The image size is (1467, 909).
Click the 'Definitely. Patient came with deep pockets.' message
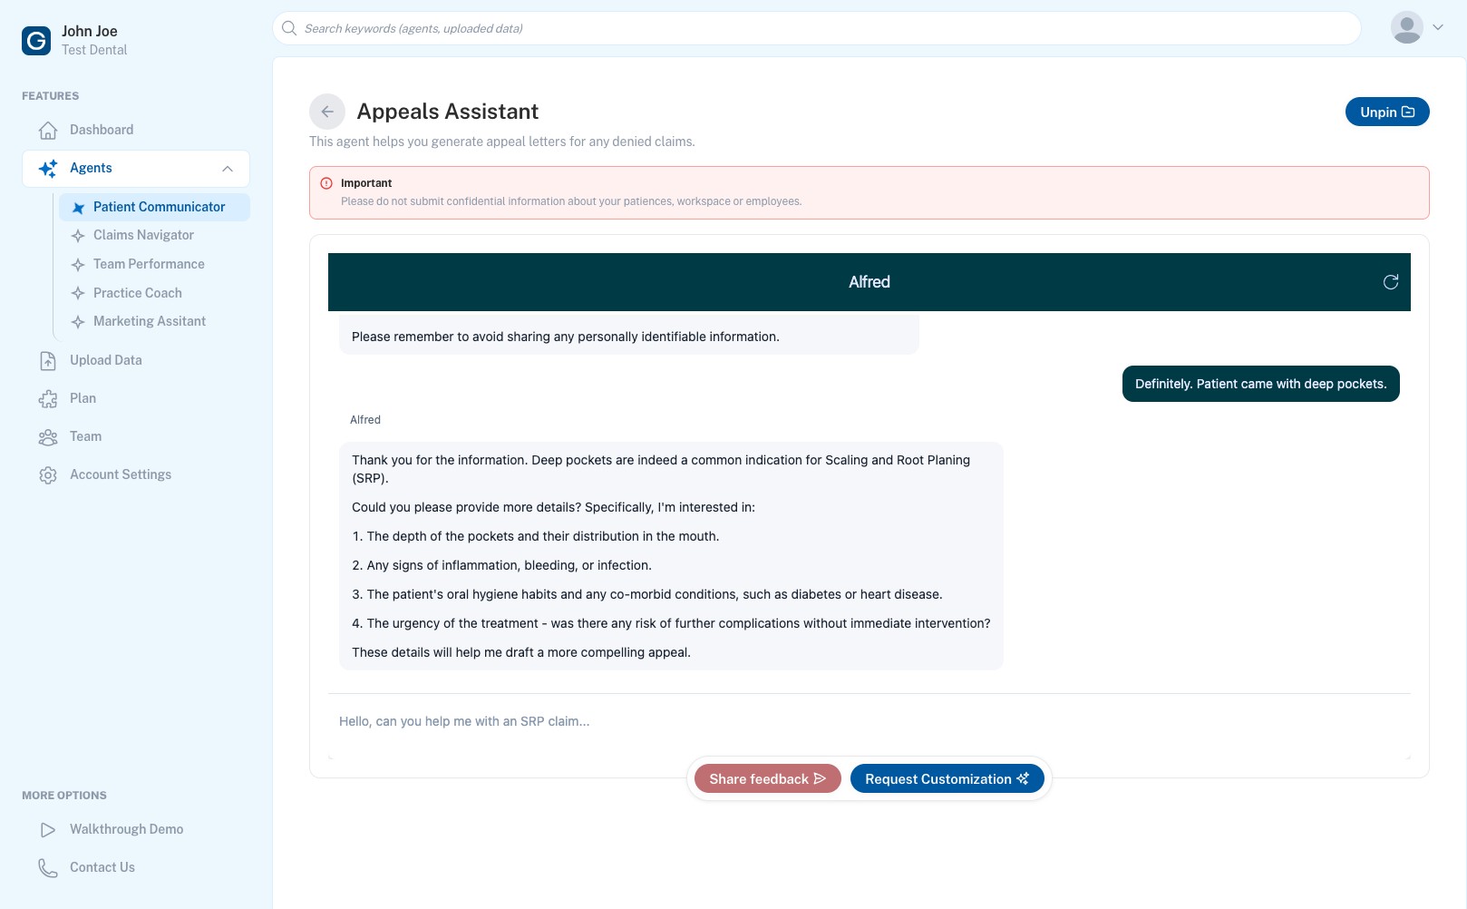pos(1261,384)
